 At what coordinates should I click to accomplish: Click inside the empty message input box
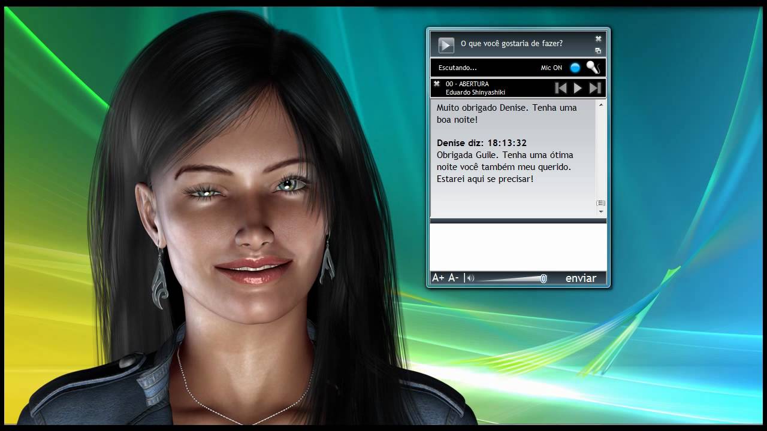[x=518, y=247]
